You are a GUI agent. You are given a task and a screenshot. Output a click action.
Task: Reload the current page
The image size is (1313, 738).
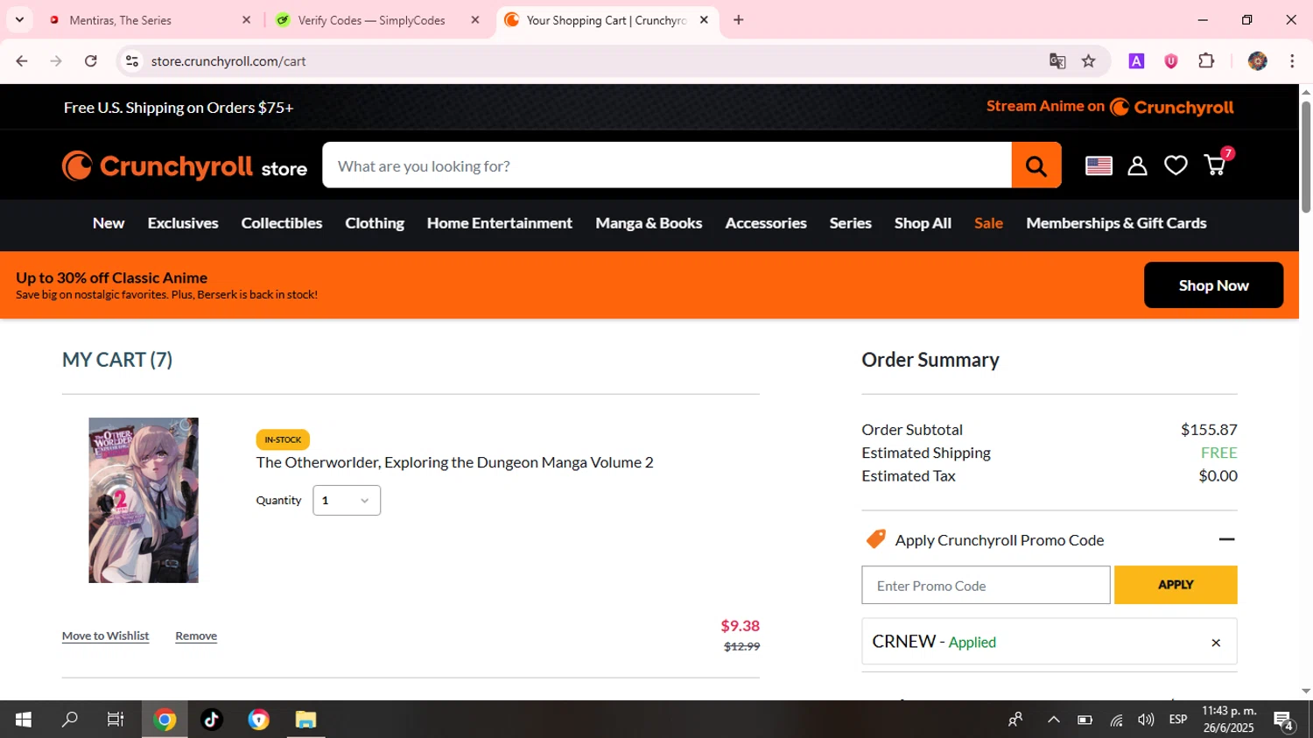(x=91, y=61)
